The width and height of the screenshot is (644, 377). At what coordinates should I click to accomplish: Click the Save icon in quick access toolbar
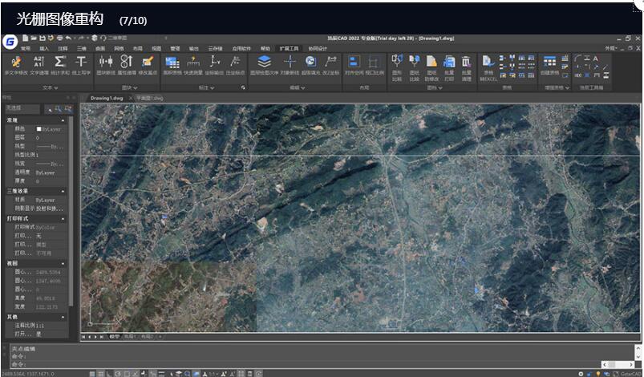[x=43, y=38]
